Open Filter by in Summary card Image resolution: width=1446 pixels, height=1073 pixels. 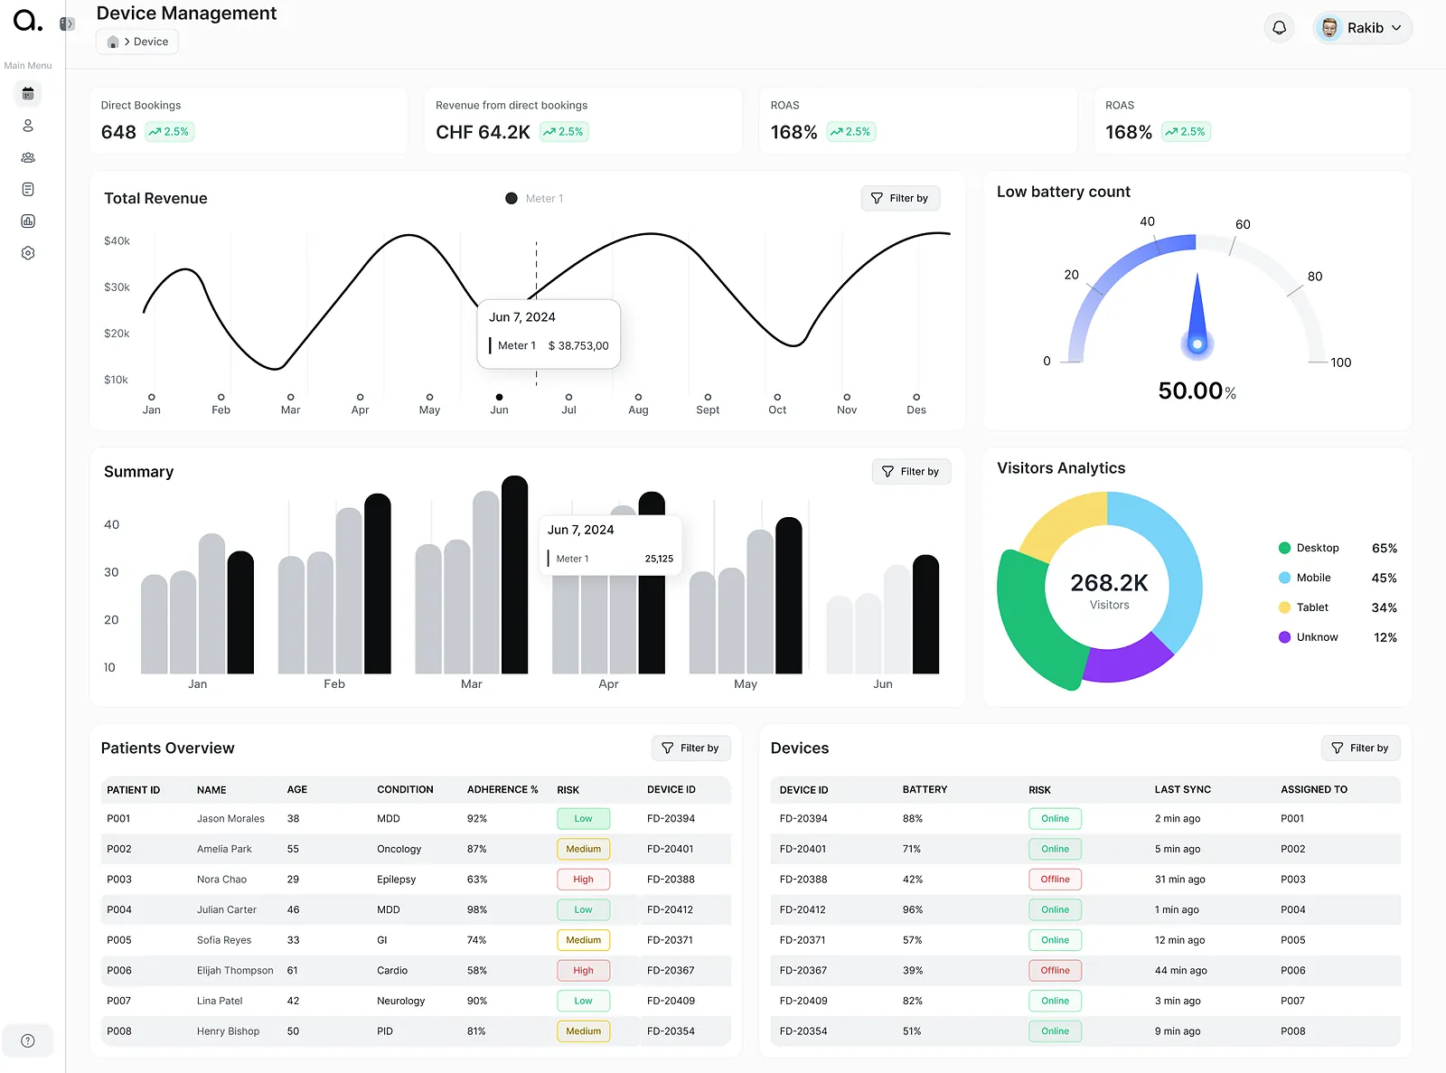(911, 471)
